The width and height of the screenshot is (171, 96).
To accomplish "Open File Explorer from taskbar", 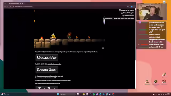I will click(84, 94).
